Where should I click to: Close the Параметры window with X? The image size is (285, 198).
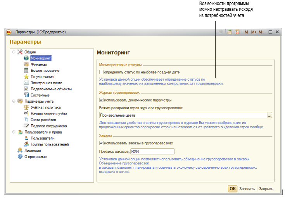277,32
